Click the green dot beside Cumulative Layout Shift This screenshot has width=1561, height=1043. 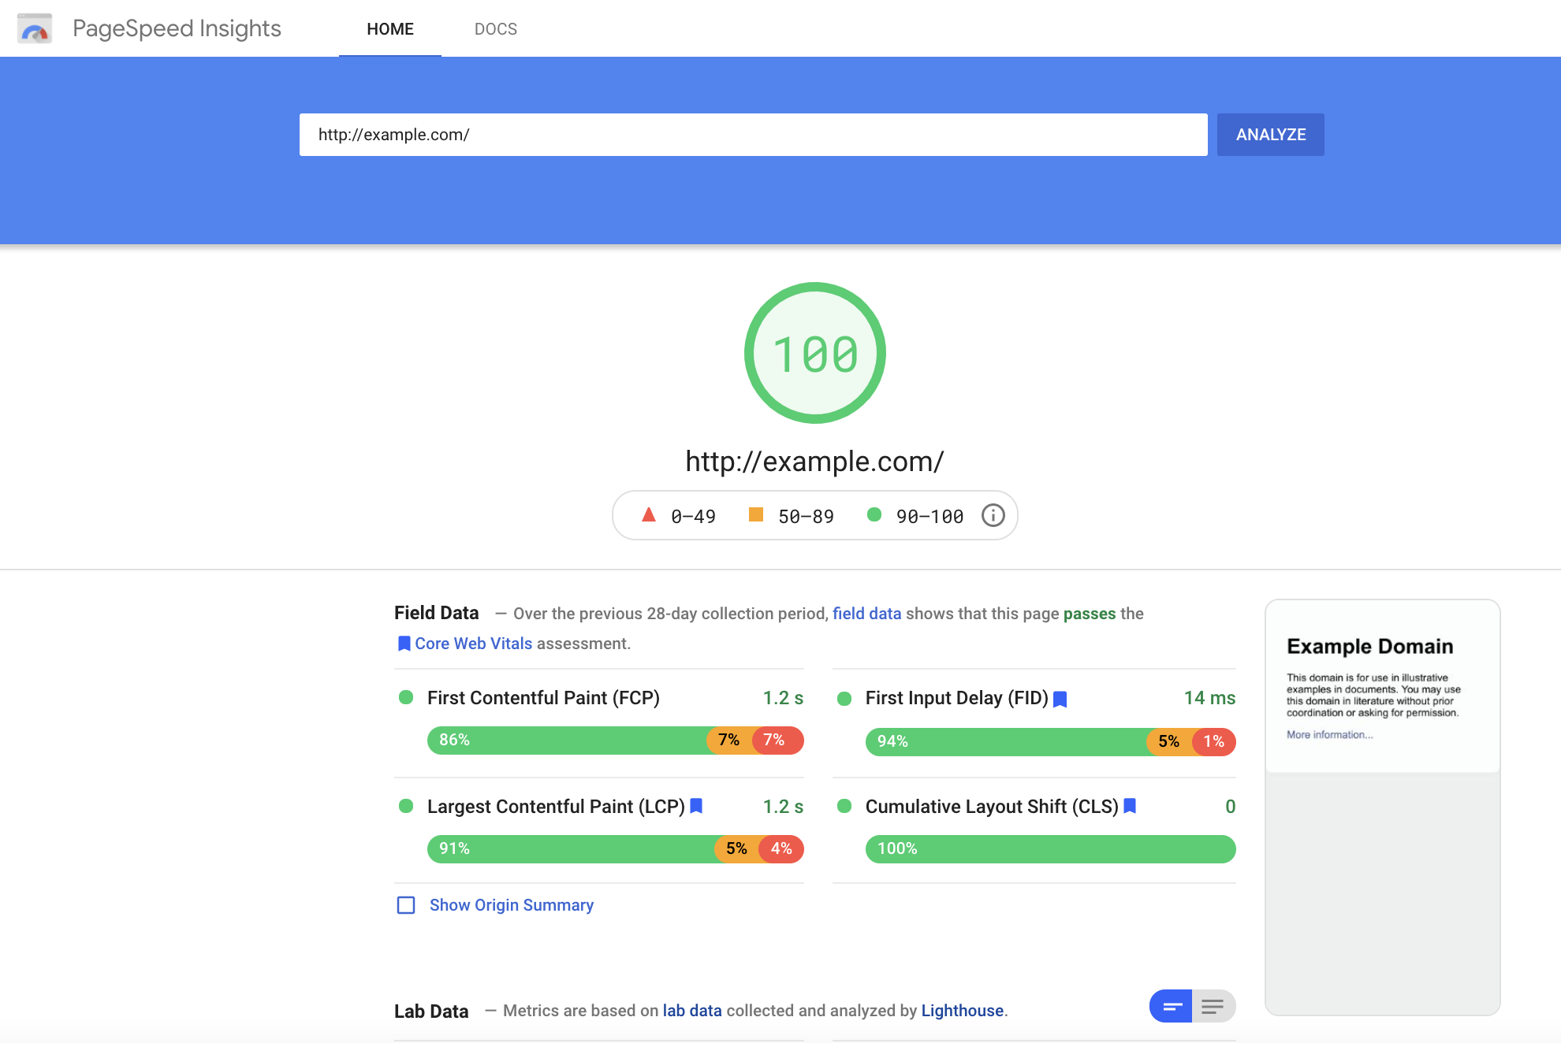tap(844, 806)
